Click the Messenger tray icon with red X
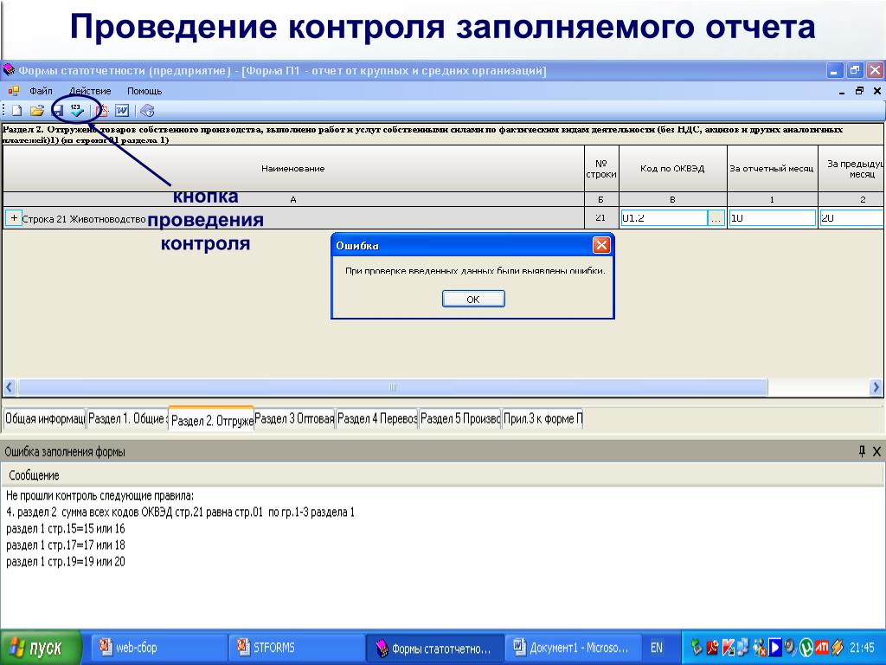 pyautogui.click(x=760, y=648)
